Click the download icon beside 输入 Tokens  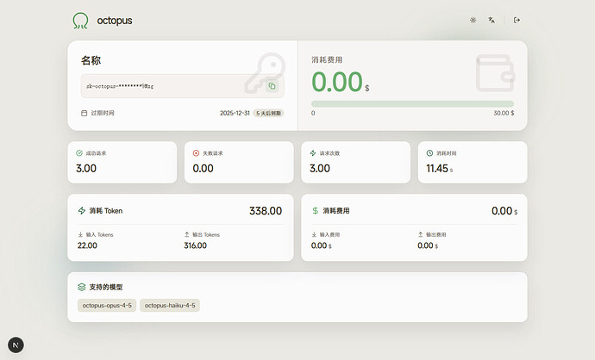click(80, 234)
